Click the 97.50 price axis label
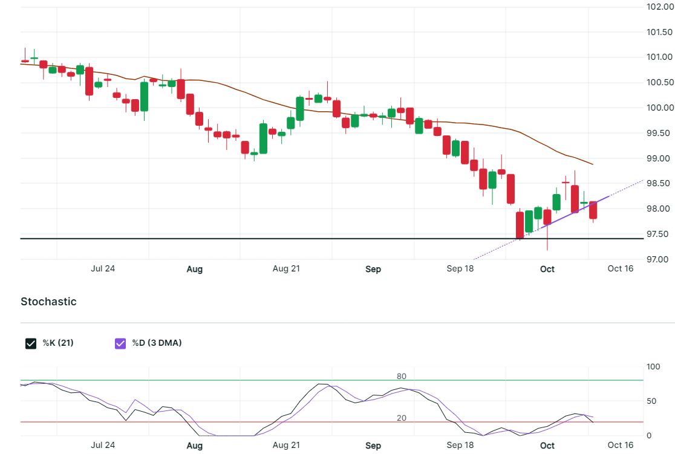This screenshot has width=675, height=454. click(x=658, y=234)
